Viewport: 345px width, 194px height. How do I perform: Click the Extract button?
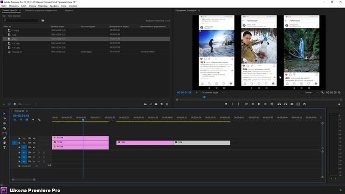pos(286,104)
